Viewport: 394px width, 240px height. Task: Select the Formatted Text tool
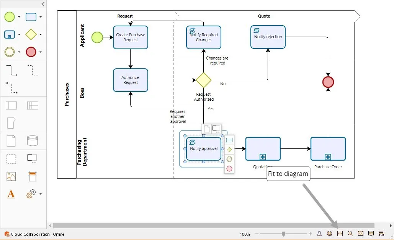[11, 194]
